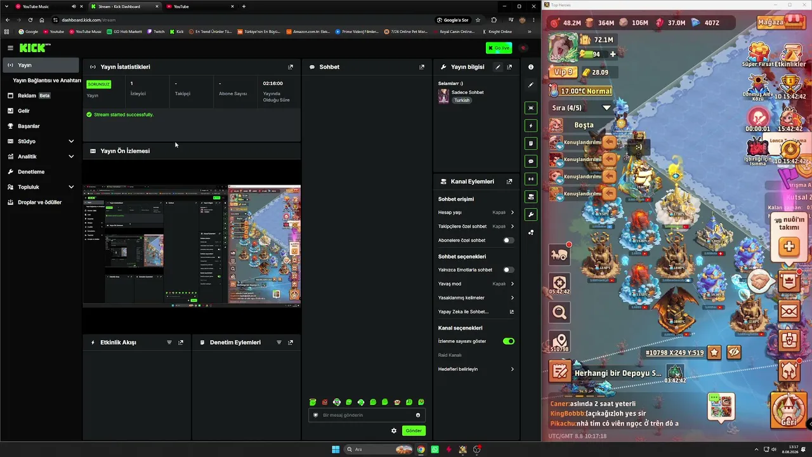Open Etkinlikler events in Top Heroes
Viewport: 812px width, 457px height.
[790, 56]
